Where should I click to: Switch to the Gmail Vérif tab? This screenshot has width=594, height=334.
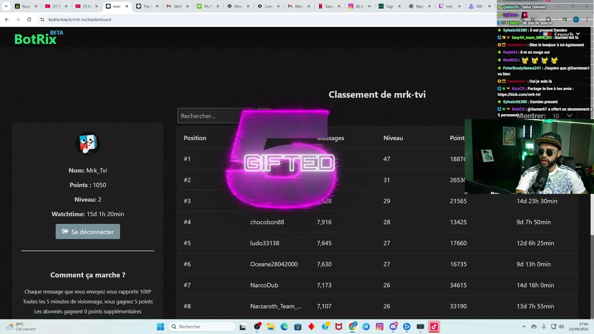tap(177, 6)
